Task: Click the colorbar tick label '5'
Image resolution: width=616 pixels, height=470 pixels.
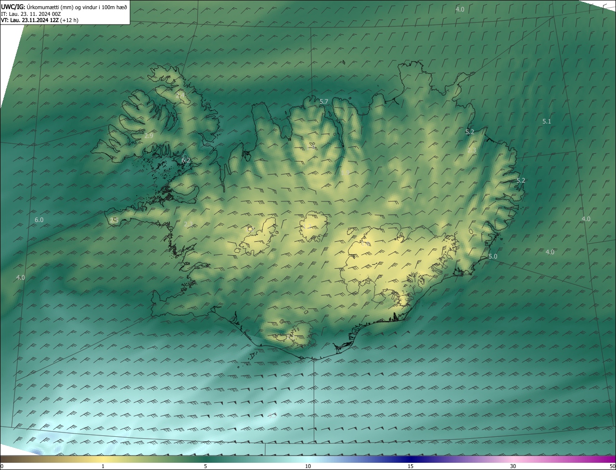Action: click(205, 466)
